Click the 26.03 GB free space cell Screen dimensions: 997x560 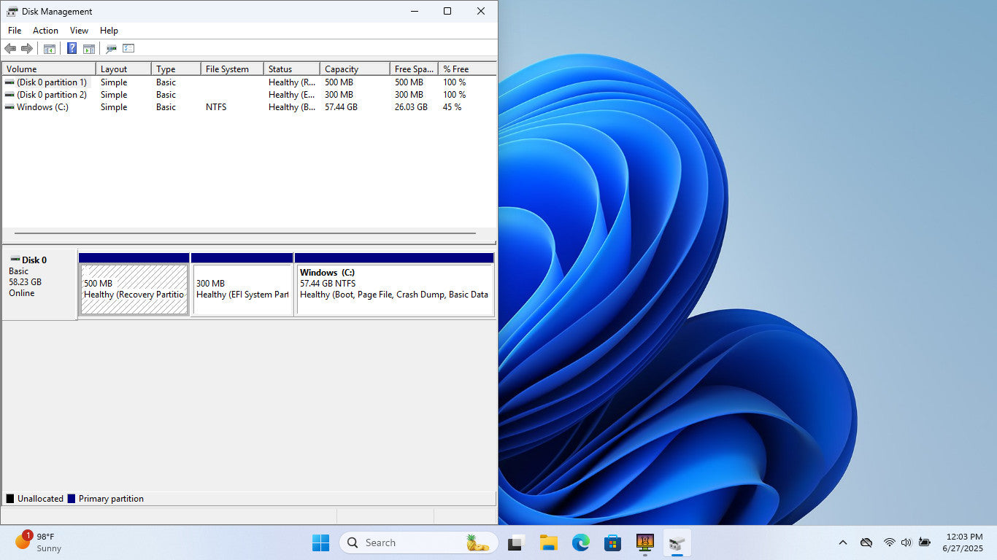(411, 107)
